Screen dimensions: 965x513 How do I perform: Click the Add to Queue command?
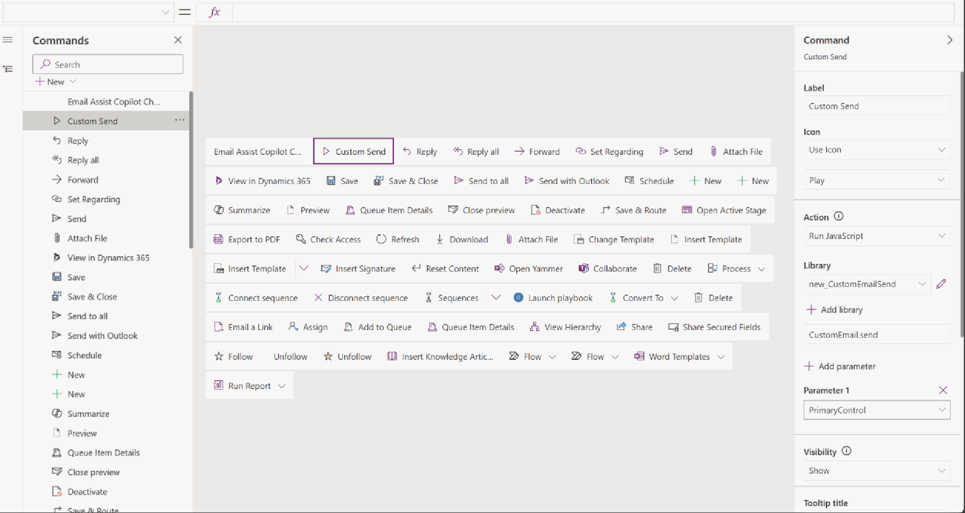pyautogui.click(x=378, y=327)
